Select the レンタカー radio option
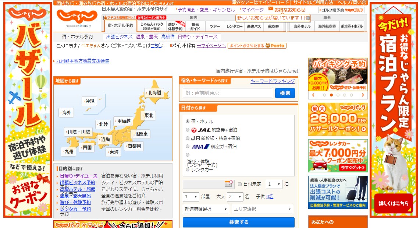Screen dimensions: 420x228 188,170
